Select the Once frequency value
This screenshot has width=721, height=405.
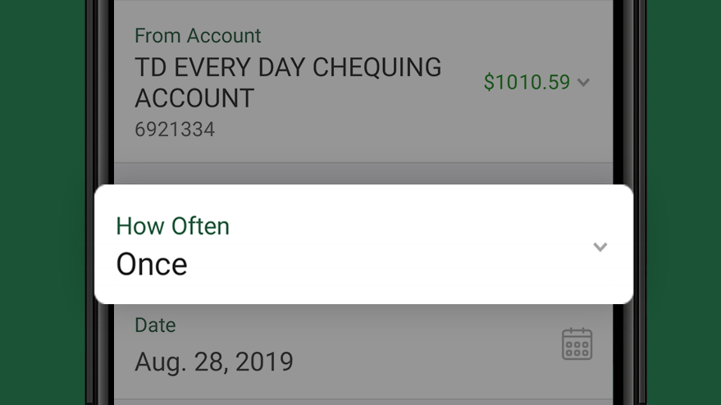pos(152,264)
